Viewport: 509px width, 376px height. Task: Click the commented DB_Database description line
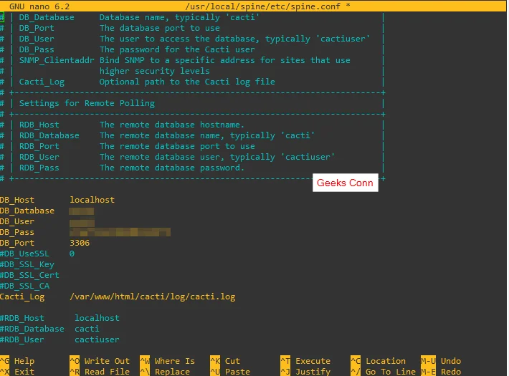139,17
